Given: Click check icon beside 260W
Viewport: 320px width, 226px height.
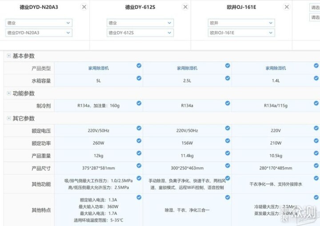Looking at the screenshot, I should pos(139,141).
